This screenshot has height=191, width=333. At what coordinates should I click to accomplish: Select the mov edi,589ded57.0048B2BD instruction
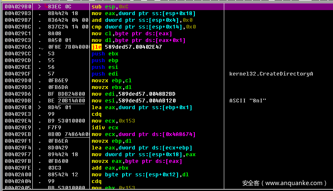(133, 94)
